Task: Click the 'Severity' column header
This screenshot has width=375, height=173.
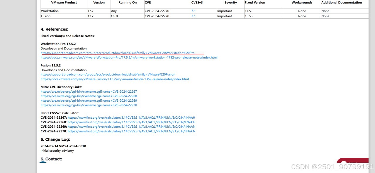Action: pos(231,3)
